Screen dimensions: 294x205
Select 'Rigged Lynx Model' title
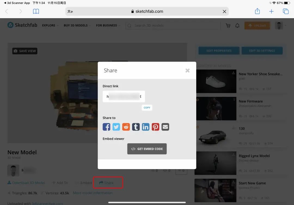[254, 156]
